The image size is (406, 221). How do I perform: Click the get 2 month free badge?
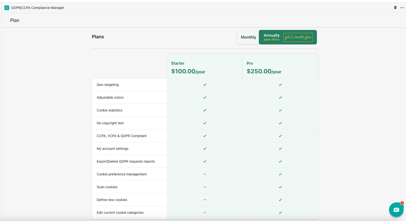point(298,37)
